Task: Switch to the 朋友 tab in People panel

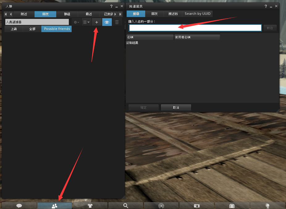Action: point(45,14)
